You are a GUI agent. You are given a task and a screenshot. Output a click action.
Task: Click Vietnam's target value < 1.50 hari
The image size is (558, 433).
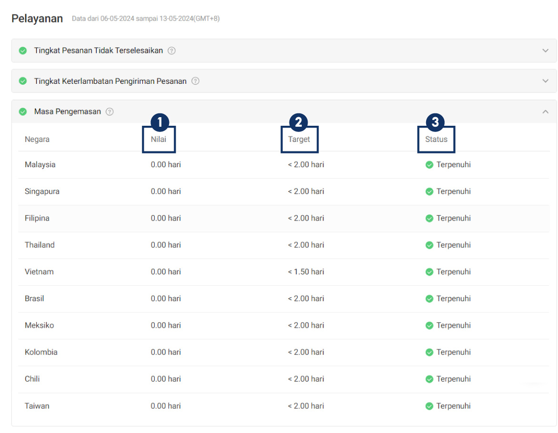point(306,272)
